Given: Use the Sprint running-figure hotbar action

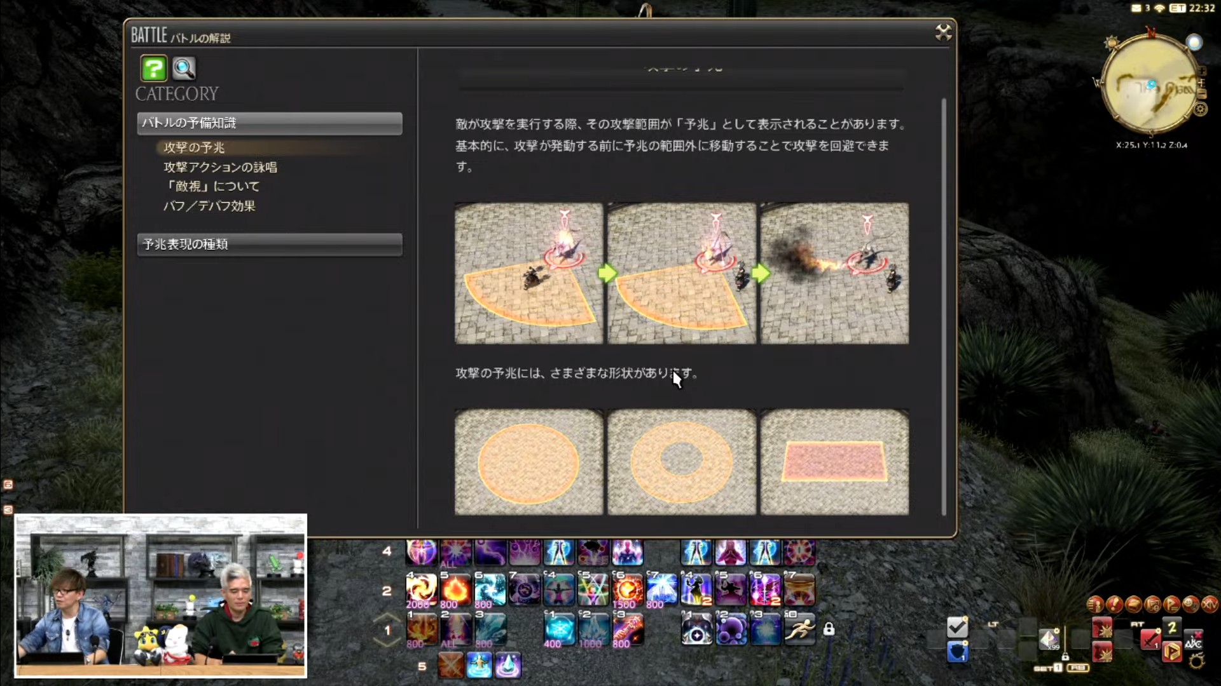Looking at the screenshot, I should [799, 629].
